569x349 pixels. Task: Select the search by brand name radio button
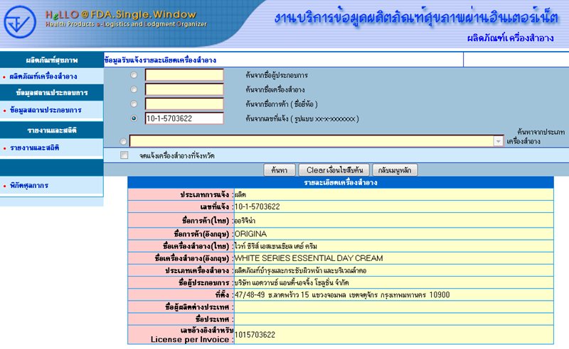point(134,104)
